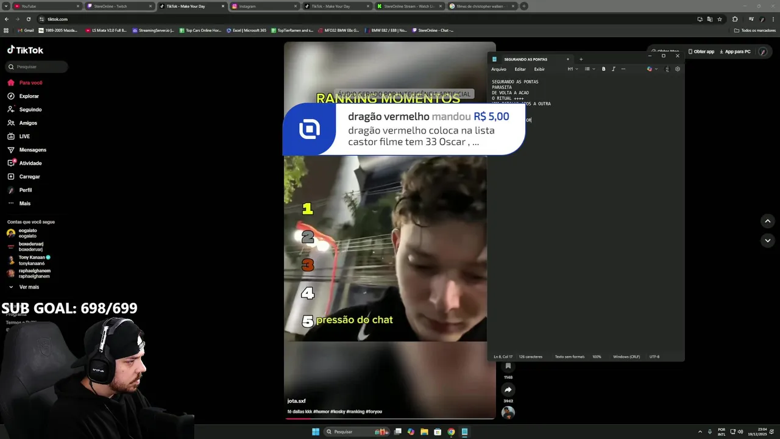Open Exibir menu in Notepad
The height and width of the screenshot is (439, 780).
[539, 69]
